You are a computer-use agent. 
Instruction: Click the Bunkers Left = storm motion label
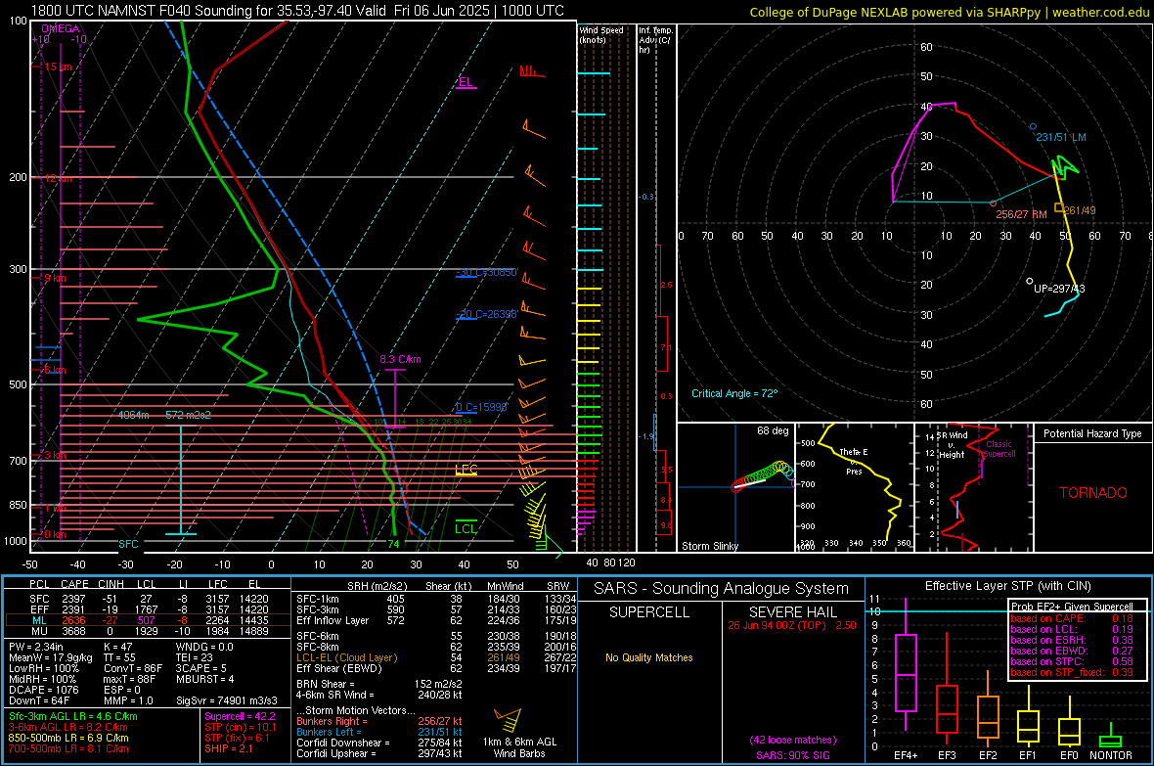click(x=329, y=732)
